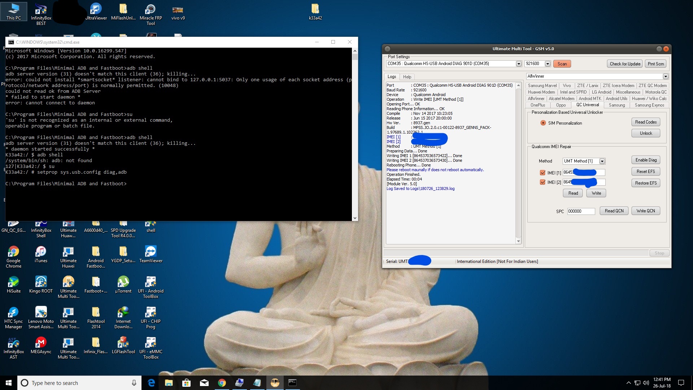The height and width of the screenshot is (390, 693).
Task: Click the Prnt Scrn button
Action: pos(655,64)
